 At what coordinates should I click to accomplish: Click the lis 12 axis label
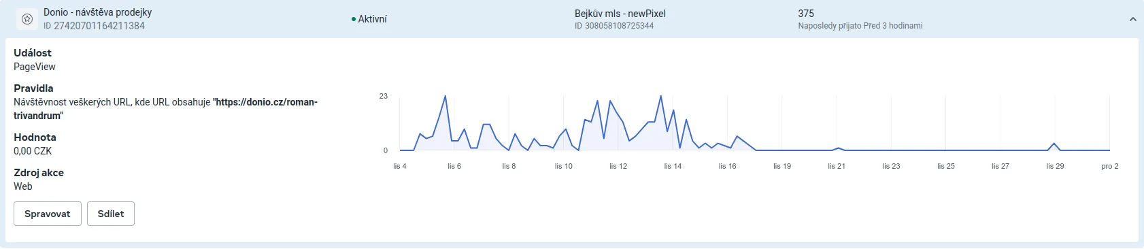(618, 166)
